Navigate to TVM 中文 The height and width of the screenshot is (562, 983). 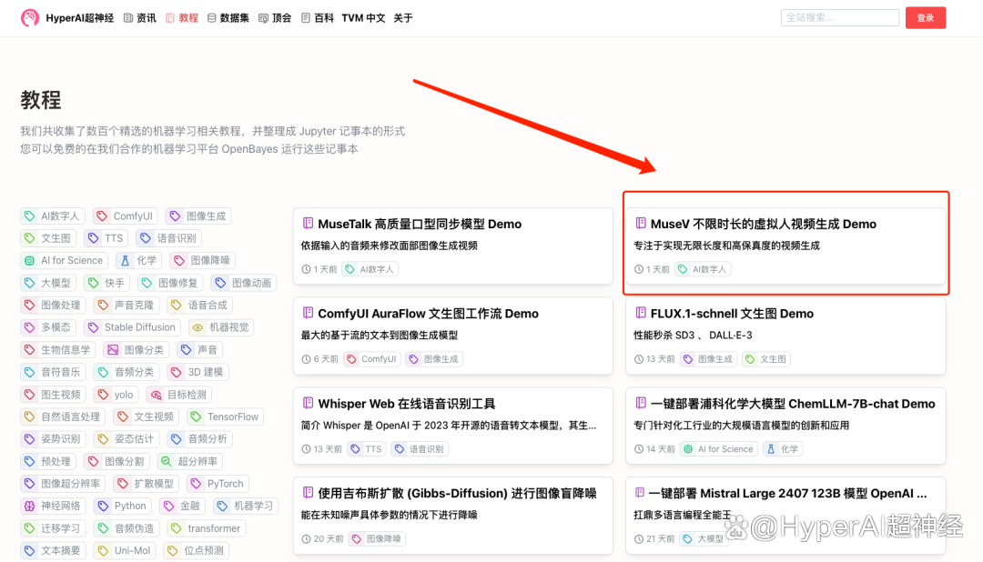pyautogui.click(x=363, y=18)
